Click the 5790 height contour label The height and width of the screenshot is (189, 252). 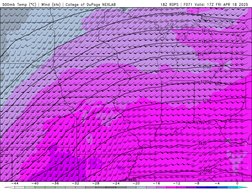click(x=200, y=123)
